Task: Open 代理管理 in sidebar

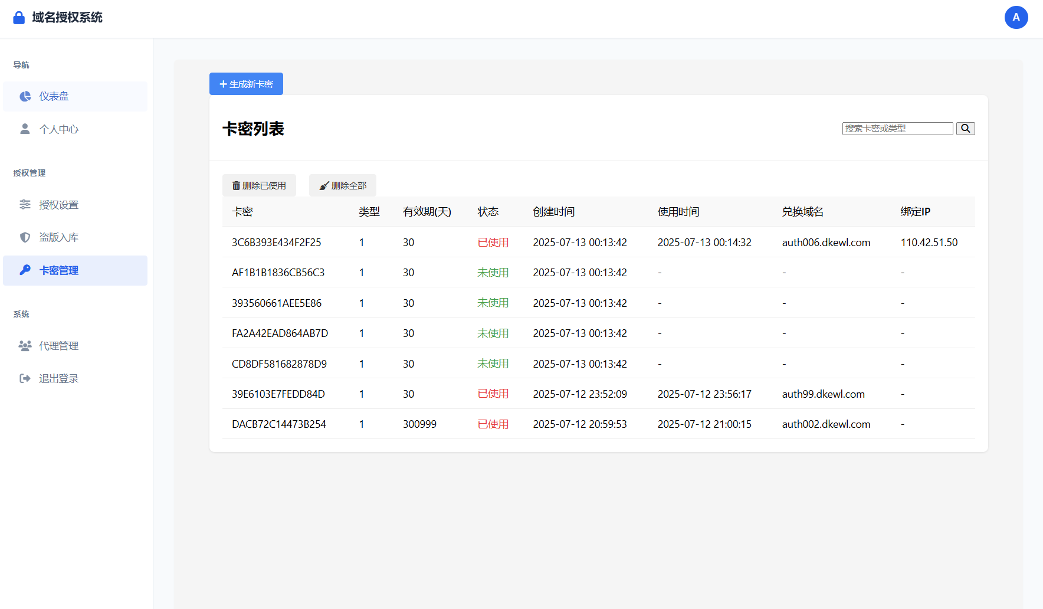Action: click(x=58, y=346)
